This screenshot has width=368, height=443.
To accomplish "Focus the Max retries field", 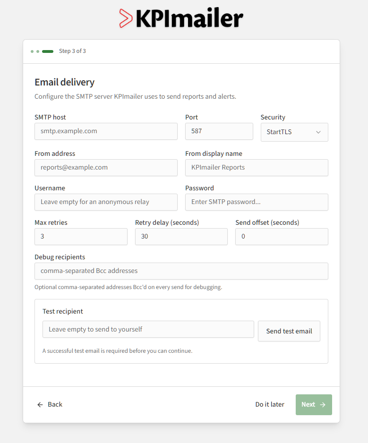I will pyautogui.click(x=81, y=237).
